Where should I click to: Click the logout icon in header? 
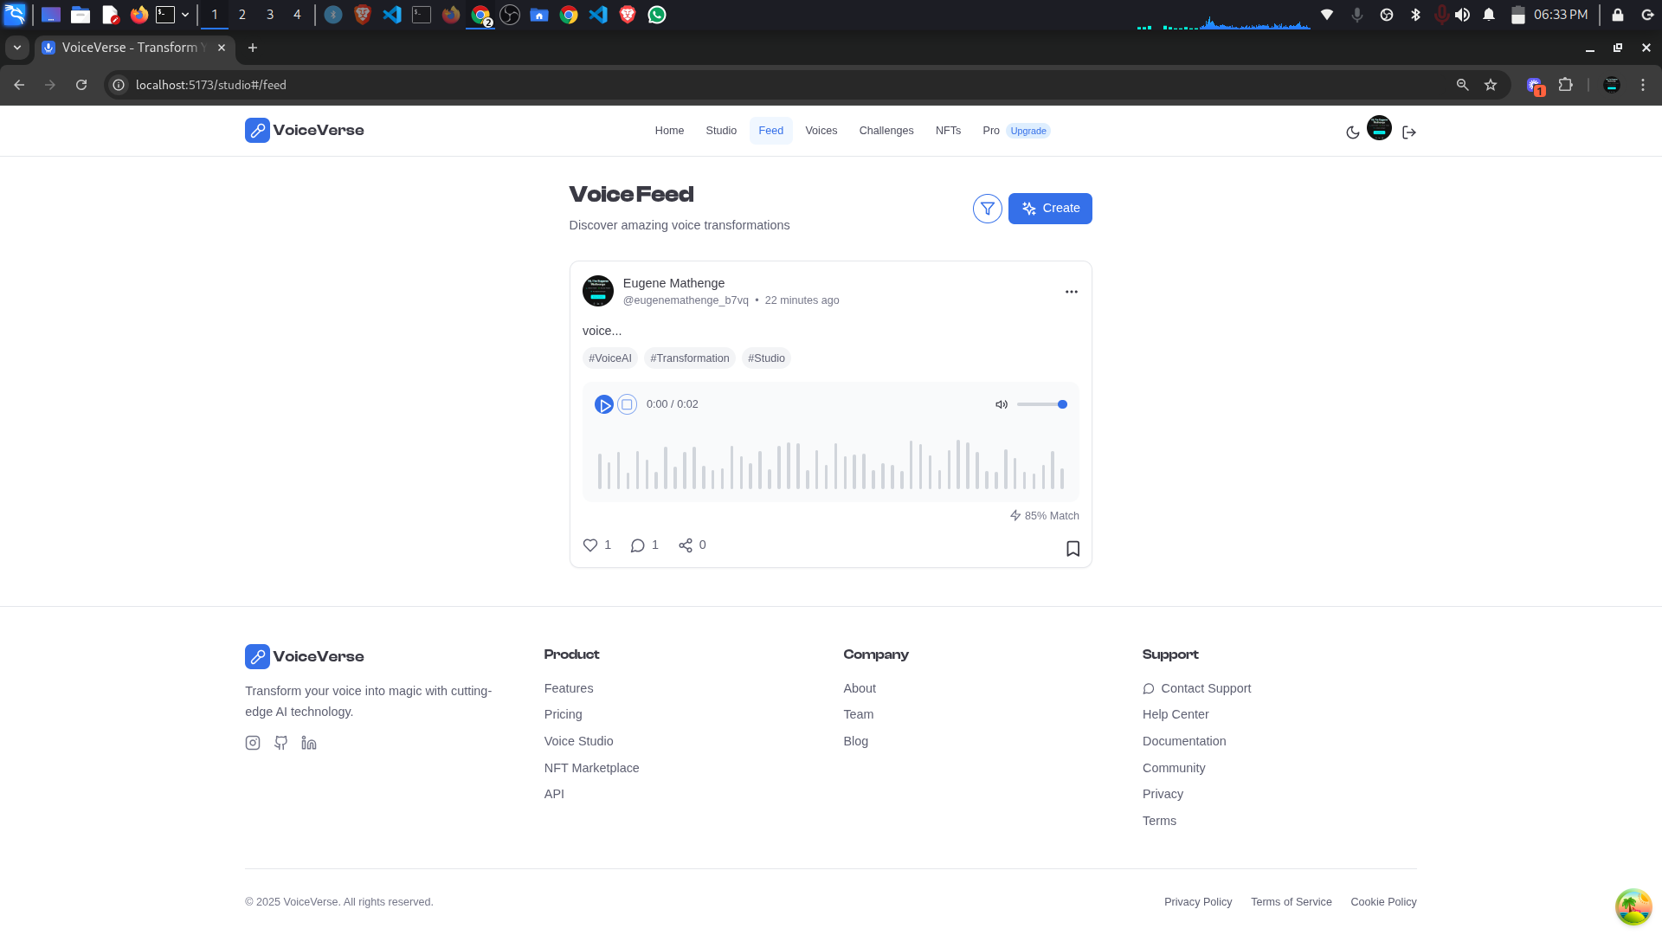[1409, 132]
